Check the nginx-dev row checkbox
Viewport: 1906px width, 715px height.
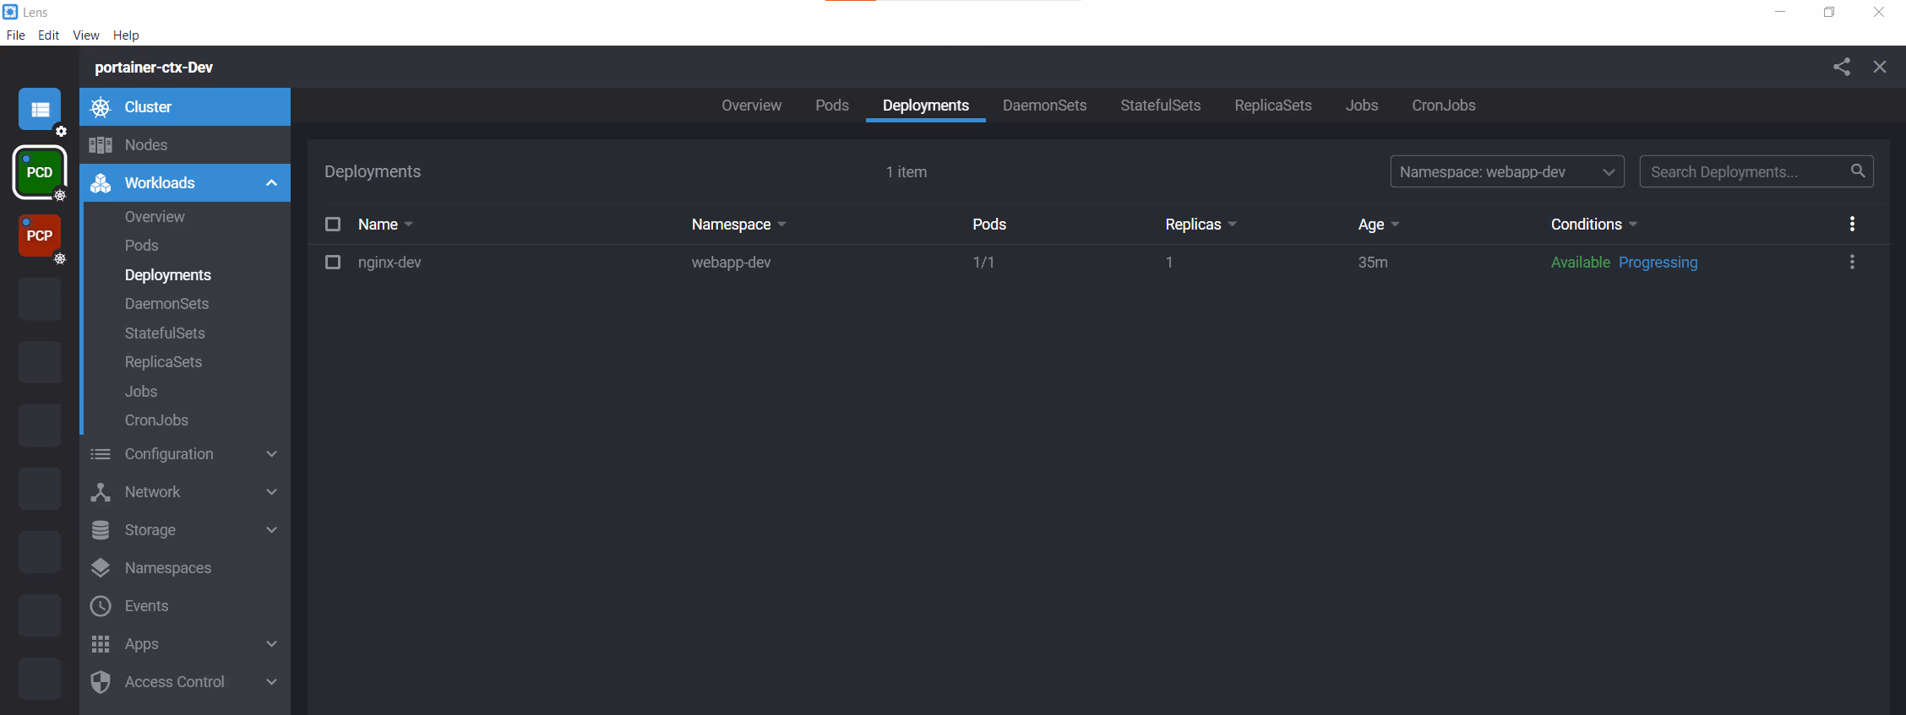pos(333,263)
